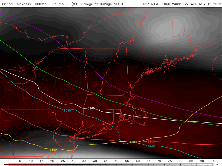Click the 0 value on the color scale
This screenshot has width=222, height=166.
pyautogui.click(x=9, y=161)
